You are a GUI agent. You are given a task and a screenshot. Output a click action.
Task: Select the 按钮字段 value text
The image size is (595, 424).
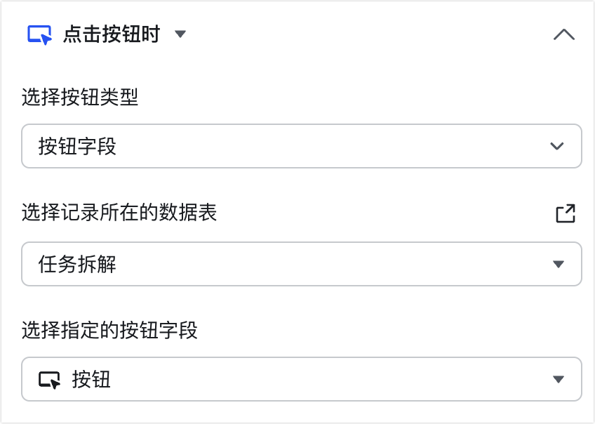[x=77, y=146]
